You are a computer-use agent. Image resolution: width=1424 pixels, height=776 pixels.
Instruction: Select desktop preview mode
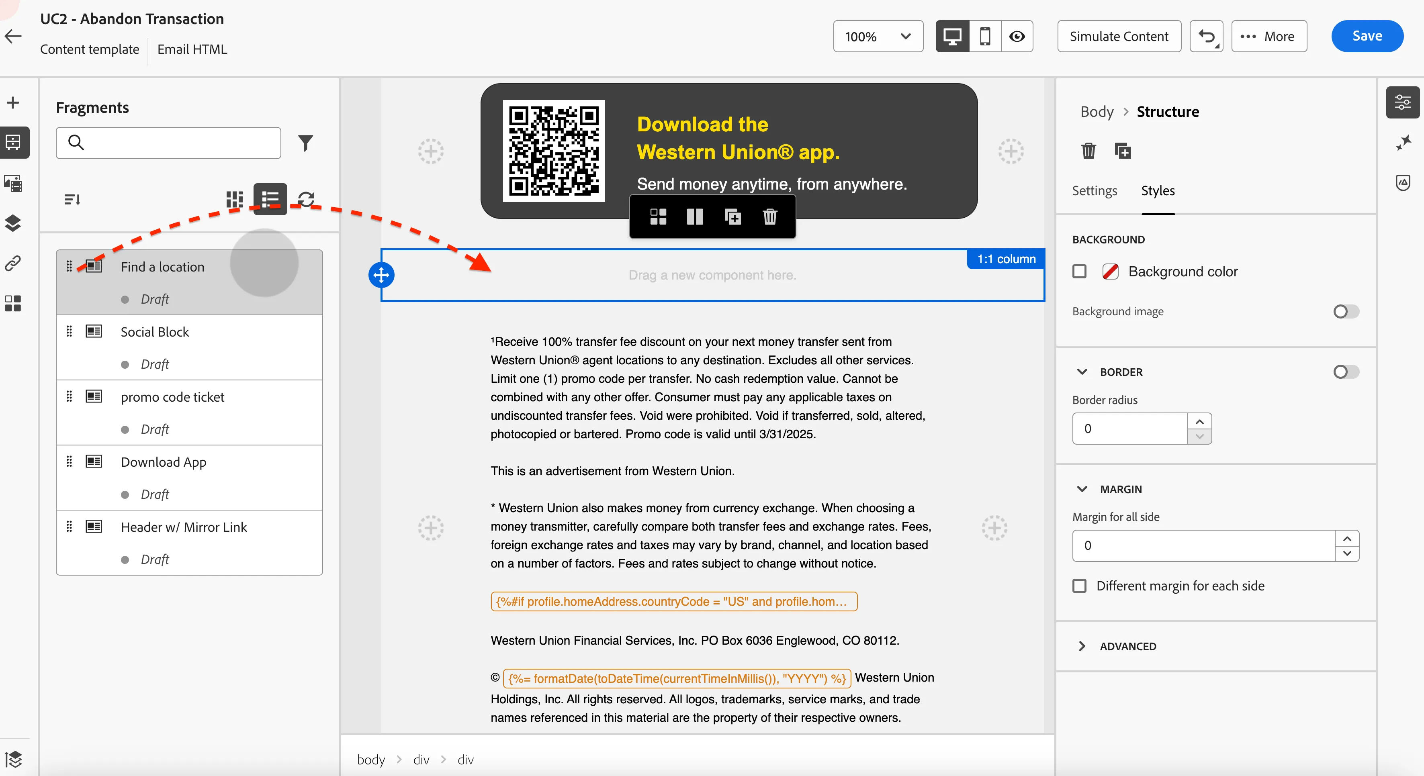click(952, 37)
